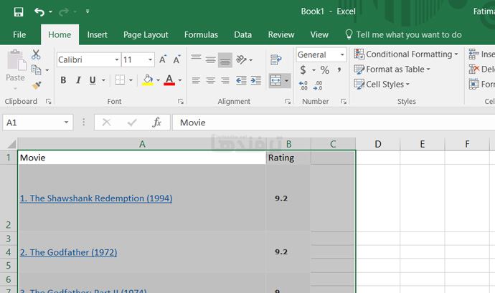Viewport: 495px width, 293px height.
Task: Select Center horizontal alignment icon
Action: (x=211, y=80)
